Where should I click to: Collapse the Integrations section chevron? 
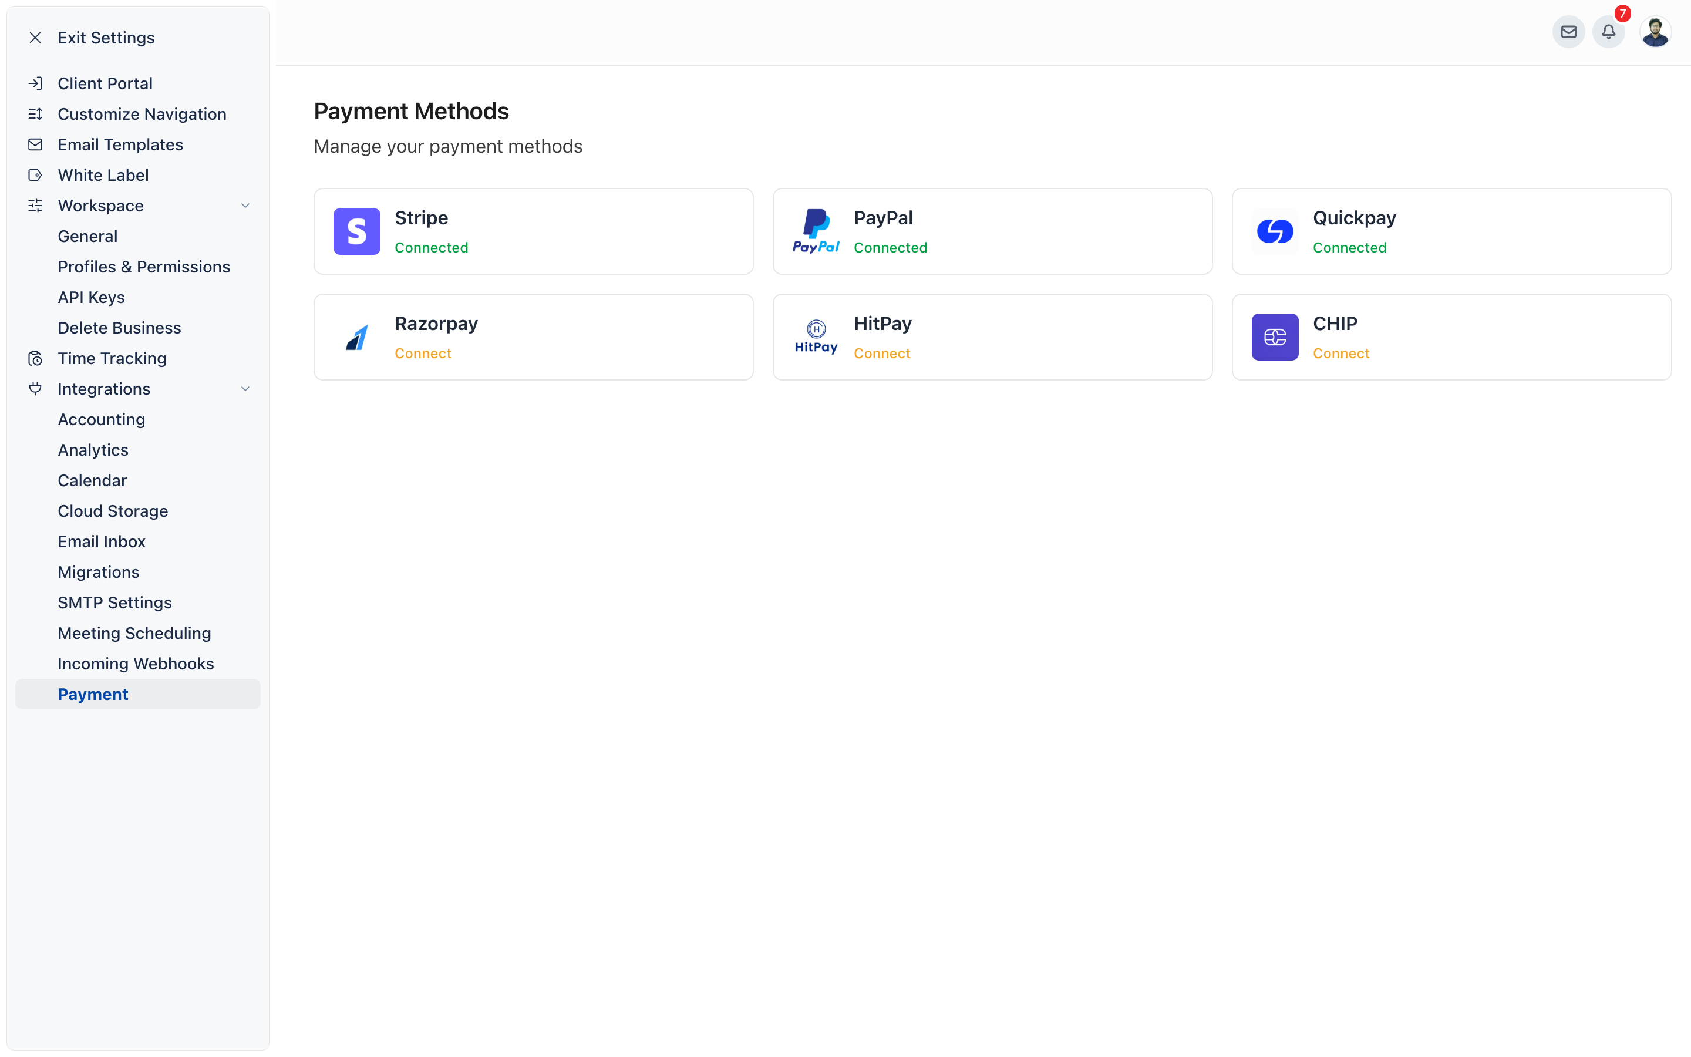coord(245,389)
